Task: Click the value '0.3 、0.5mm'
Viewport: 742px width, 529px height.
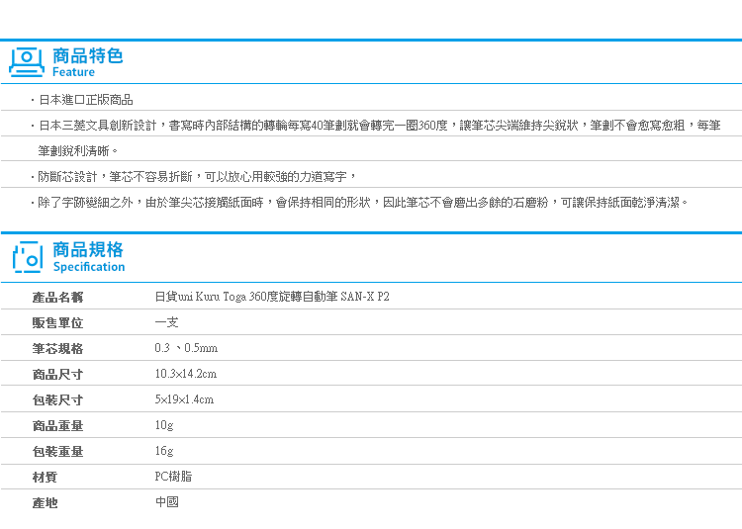Action: 186,348
